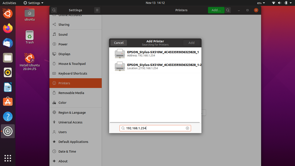
Task: Select printer with Location: //192.168.1.254
Action: 155,67
